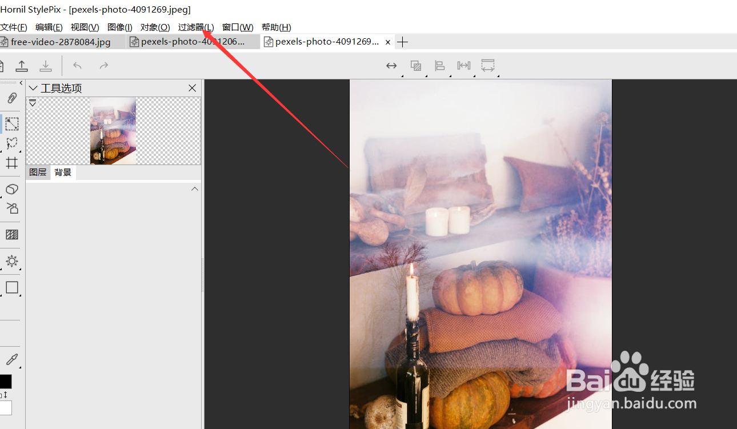Screen dimensions: 737x429
Task: Select the active pexels-photo-4091269 document tab
Action: tap(327, 42)
